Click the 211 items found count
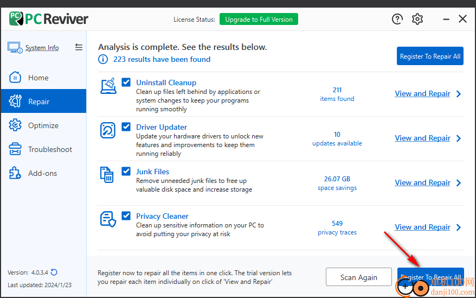476x298 pixels. point(337,94)
